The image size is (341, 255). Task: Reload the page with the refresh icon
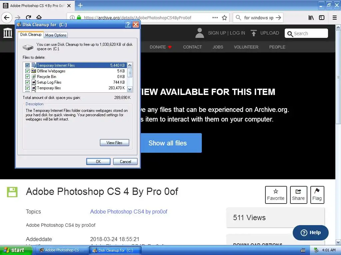[29, 18]
